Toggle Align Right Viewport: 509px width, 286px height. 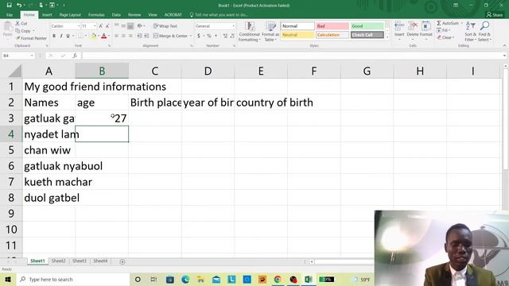click(x=130, y=36)
